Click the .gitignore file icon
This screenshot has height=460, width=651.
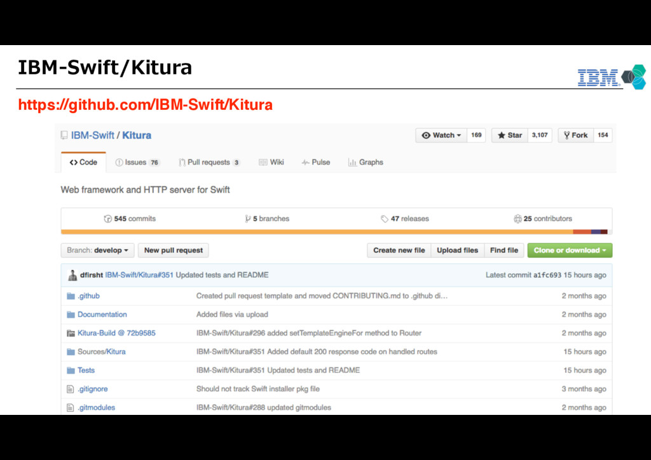pyautogui.click(x=70, y=389)
